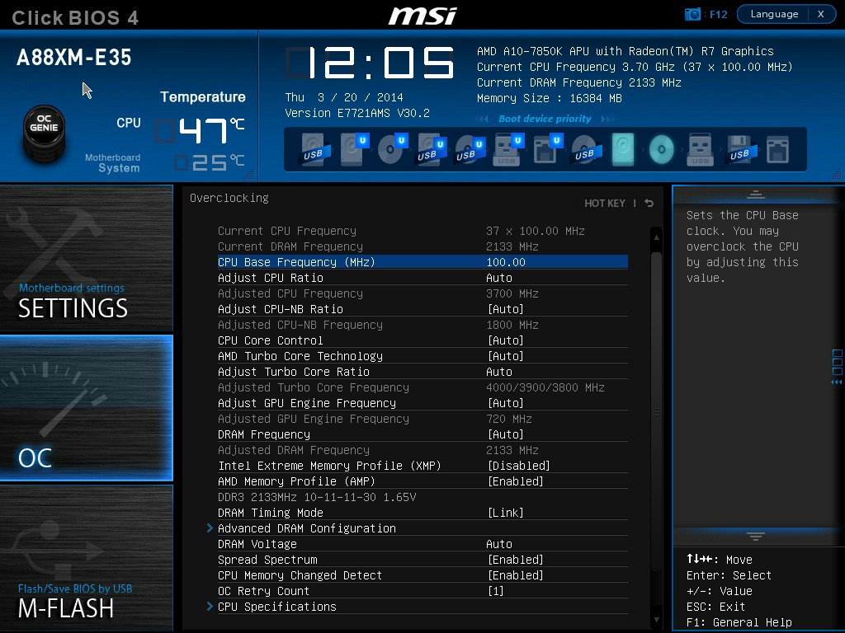Select Adjust Turbo Core Ratio Auto field

pos(499,372)
